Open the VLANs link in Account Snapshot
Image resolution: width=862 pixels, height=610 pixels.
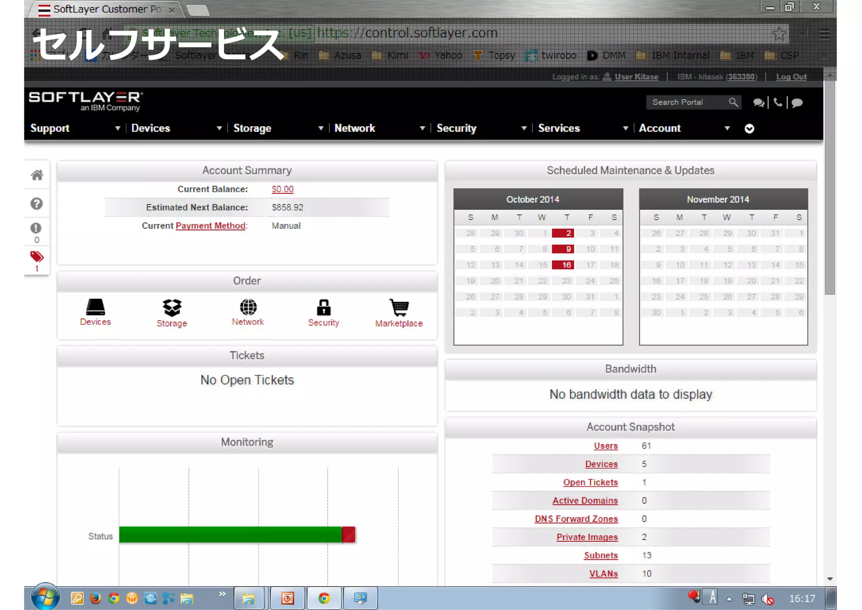point(603,574)
